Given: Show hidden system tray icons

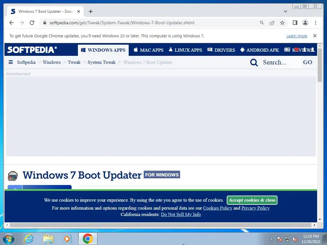Looking at the screenshot, I should pos(271,239).
